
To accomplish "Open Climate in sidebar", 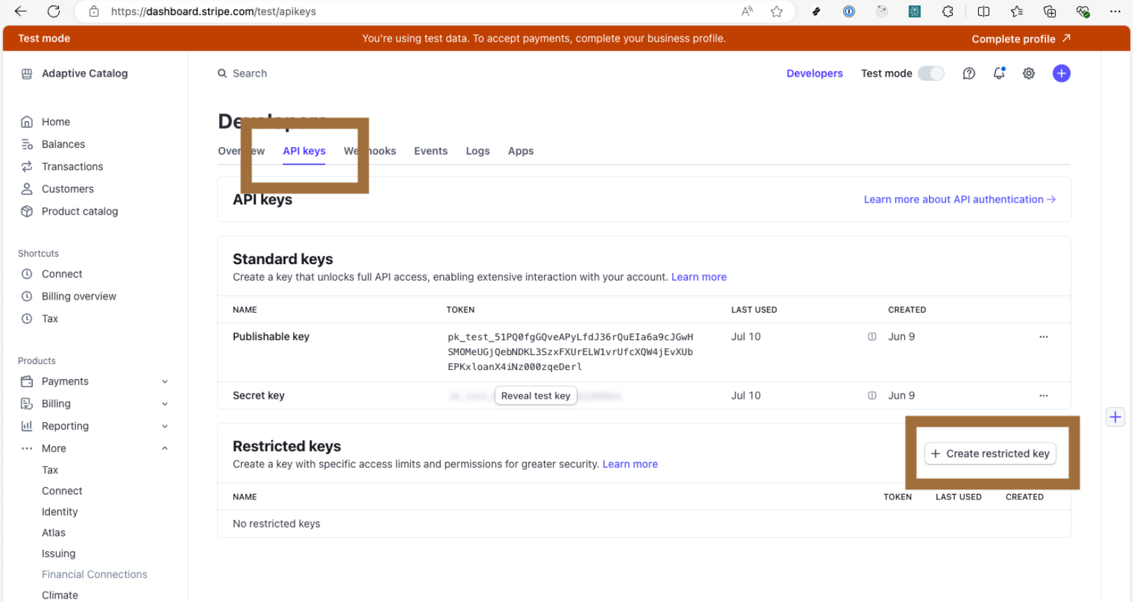I will (x=60, y=595).
